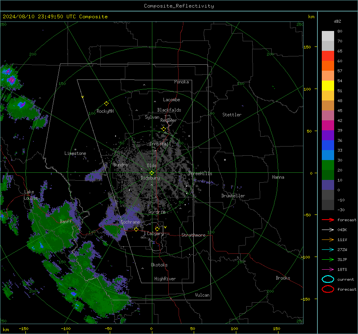The image size is (358, 334).
Task: Click the green 30 dBZ color swatch
Action: tap(328, 165)
